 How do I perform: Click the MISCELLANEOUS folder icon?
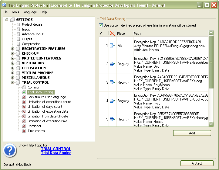click(18, 78)
